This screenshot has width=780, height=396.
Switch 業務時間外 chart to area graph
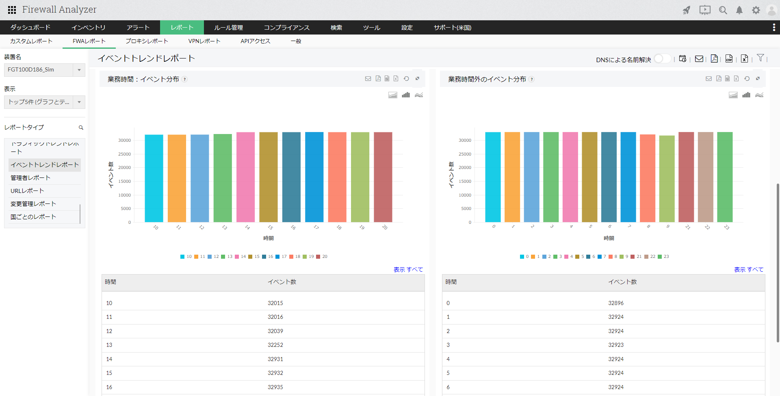pyautogui.click(x=733, y=95)
